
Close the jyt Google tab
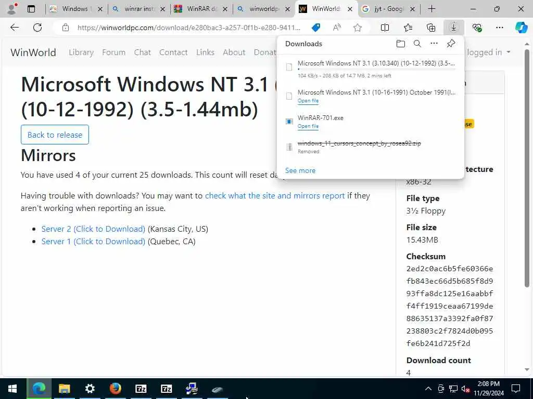point(412,9)
